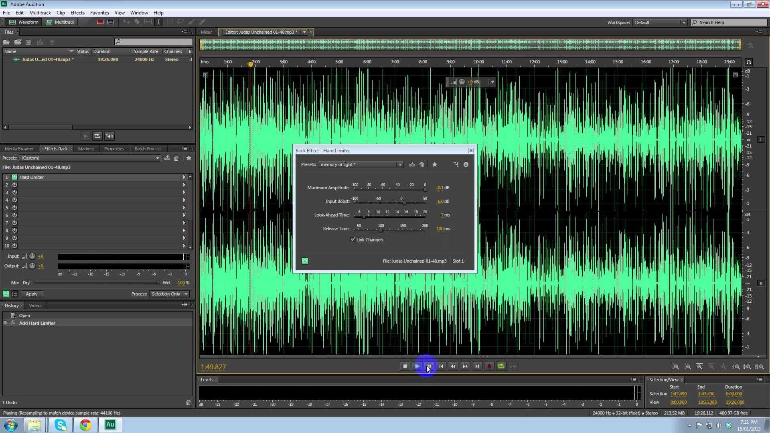Open Editor file tab dropdown arrow
The height and width of the screenshot is (433, 770).
coord(304,32)
